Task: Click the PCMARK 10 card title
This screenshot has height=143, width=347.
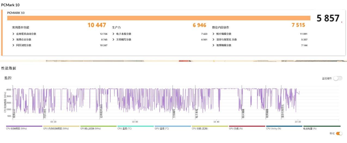Action: coord(16,13)
